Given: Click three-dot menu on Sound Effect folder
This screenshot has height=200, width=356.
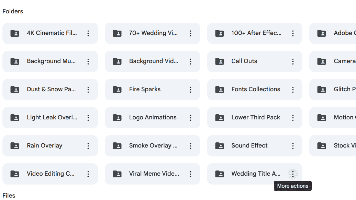Looking at the screenshot, I should point(293,146).
